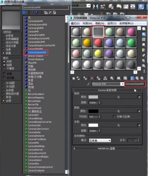
Task: Click Material ID Channel icon
Action: (119, 78)
